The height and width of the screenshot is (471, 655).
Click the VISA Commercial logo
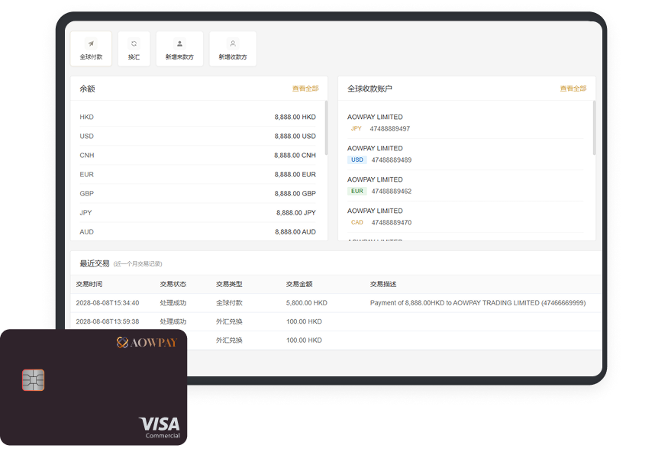click(159, 427)
